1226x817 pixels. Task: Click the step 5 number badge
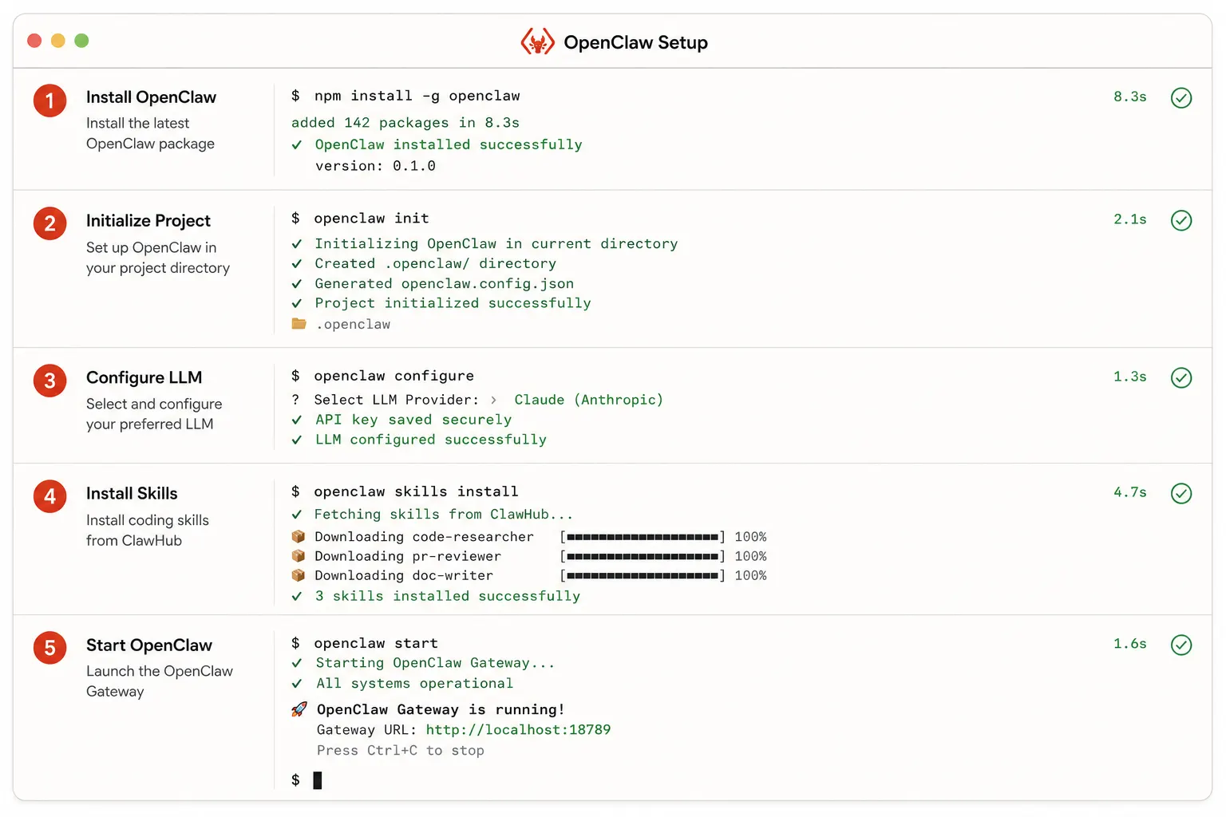[x=49, y=648]
